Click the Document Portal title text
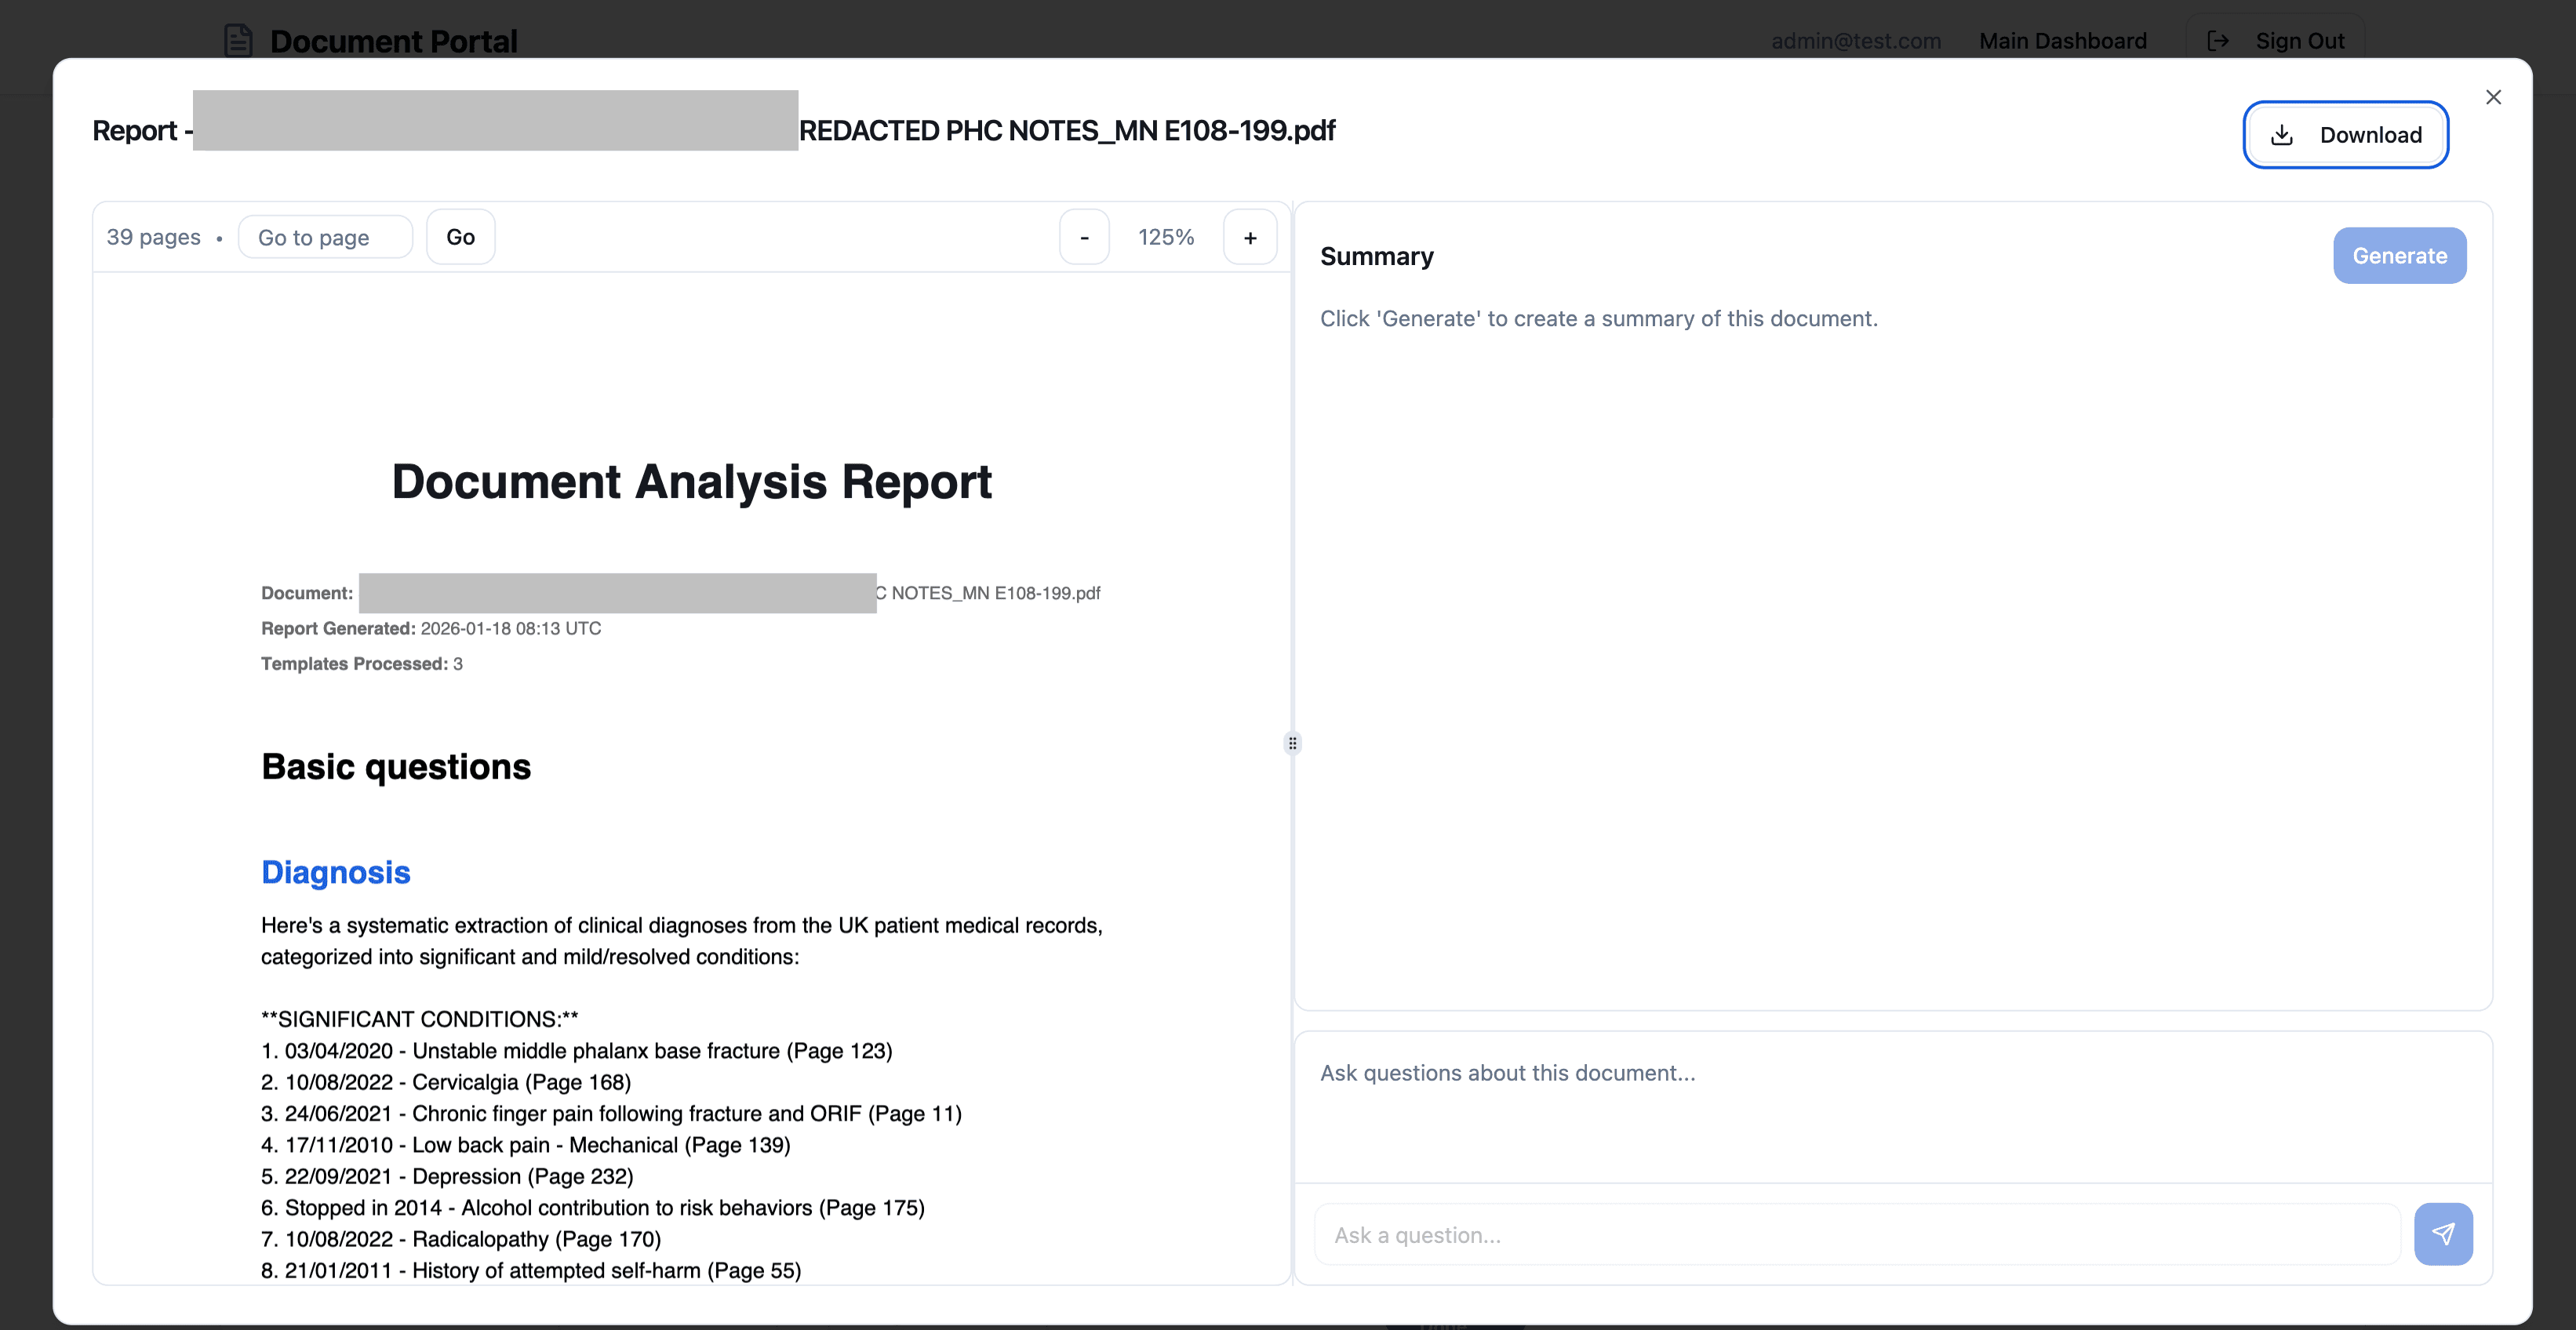The image size is (2576, 1330). (x=393, y=41)
